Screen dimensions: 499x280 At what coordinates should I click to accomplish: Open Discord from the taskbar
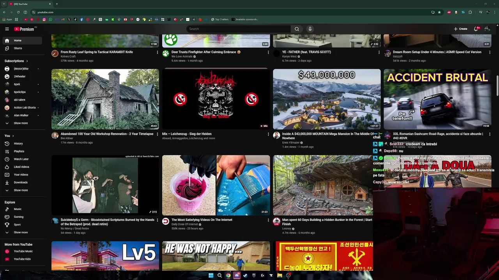coord(237,275)
